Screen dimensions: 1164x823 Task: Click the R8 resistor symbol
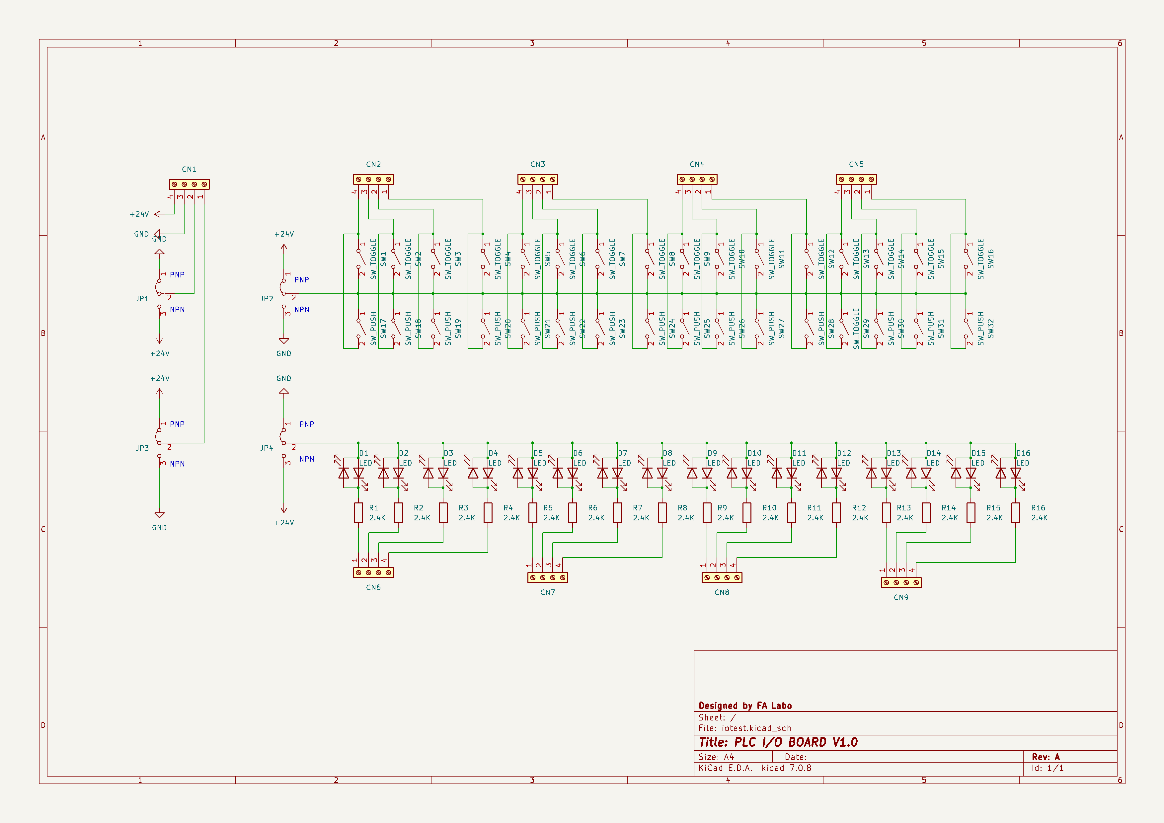pos(662,513)
